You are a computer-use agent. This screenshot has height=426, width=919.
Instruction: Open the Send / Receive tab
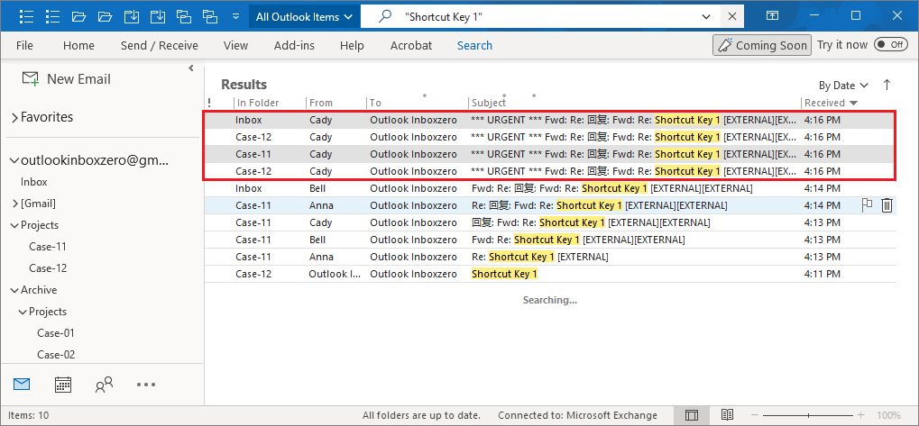(x=159, y=46)
